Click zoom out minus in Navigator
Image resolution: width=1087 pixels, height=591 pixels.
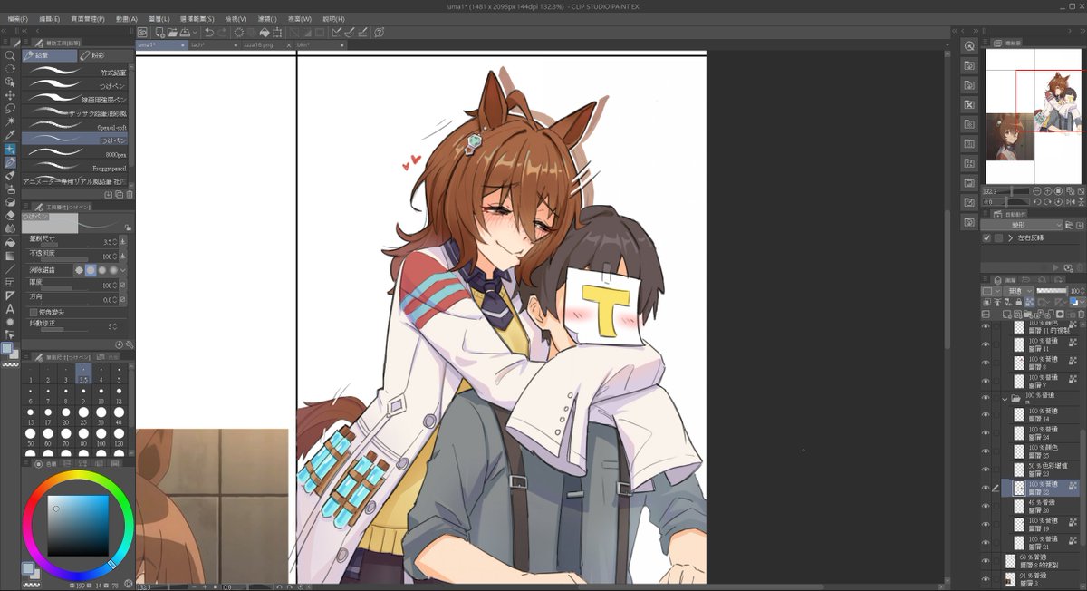(1037, 191)
